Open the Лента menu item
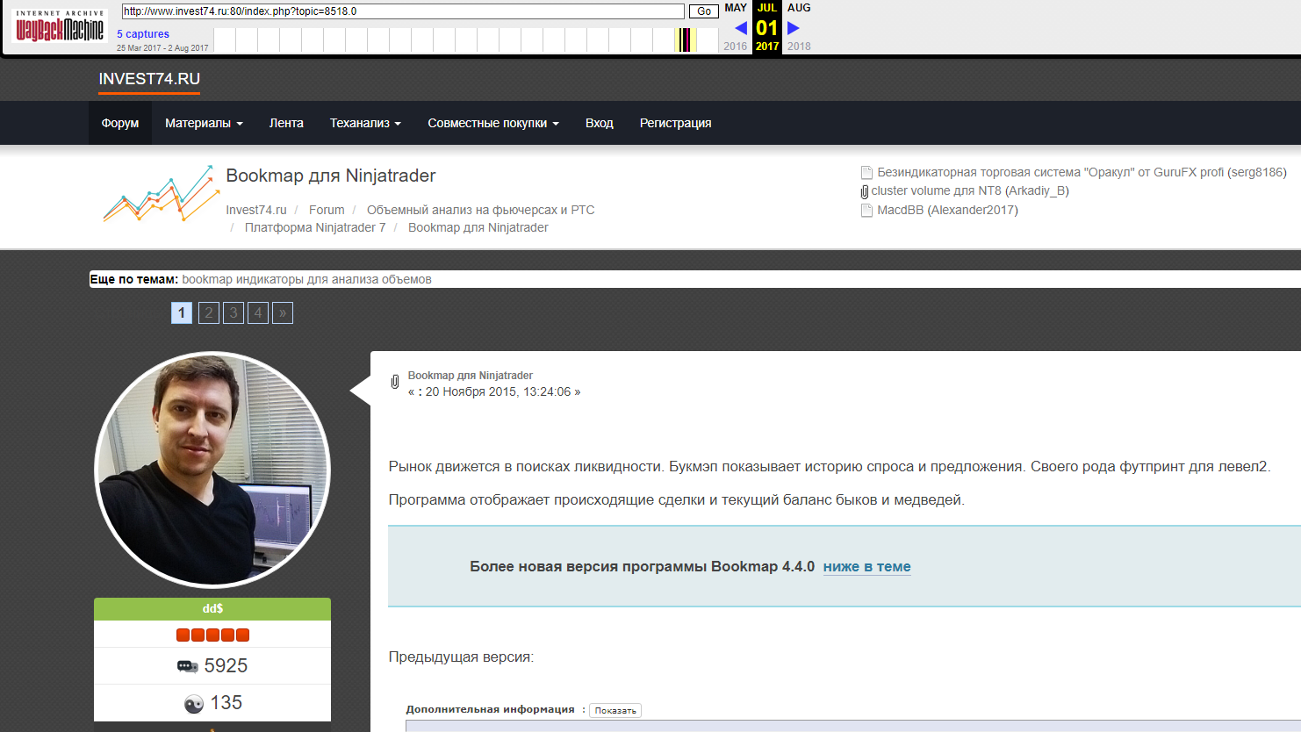 [286, 123]
